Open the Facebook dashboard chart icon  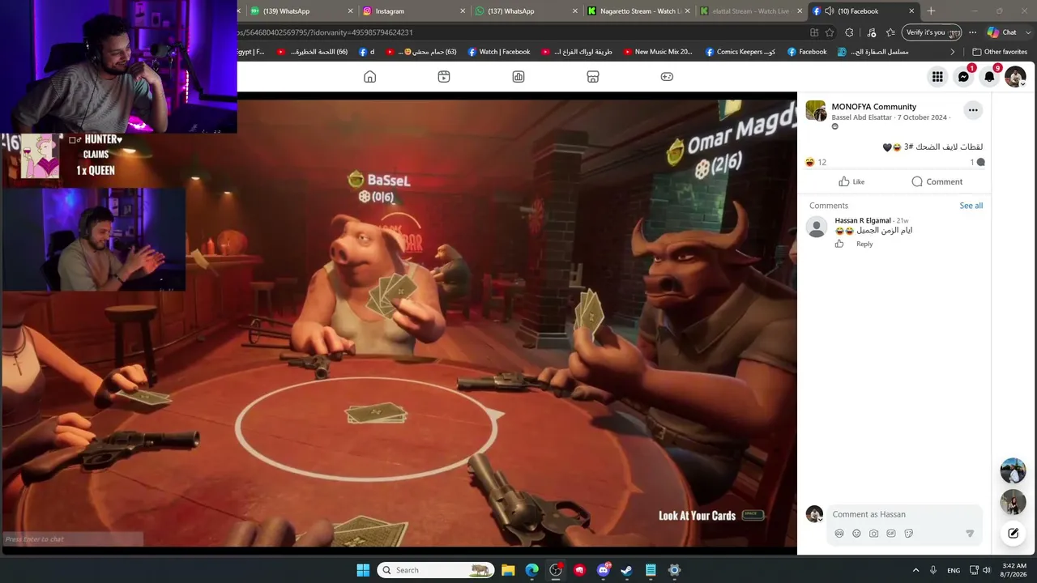(x=518, y=76)
